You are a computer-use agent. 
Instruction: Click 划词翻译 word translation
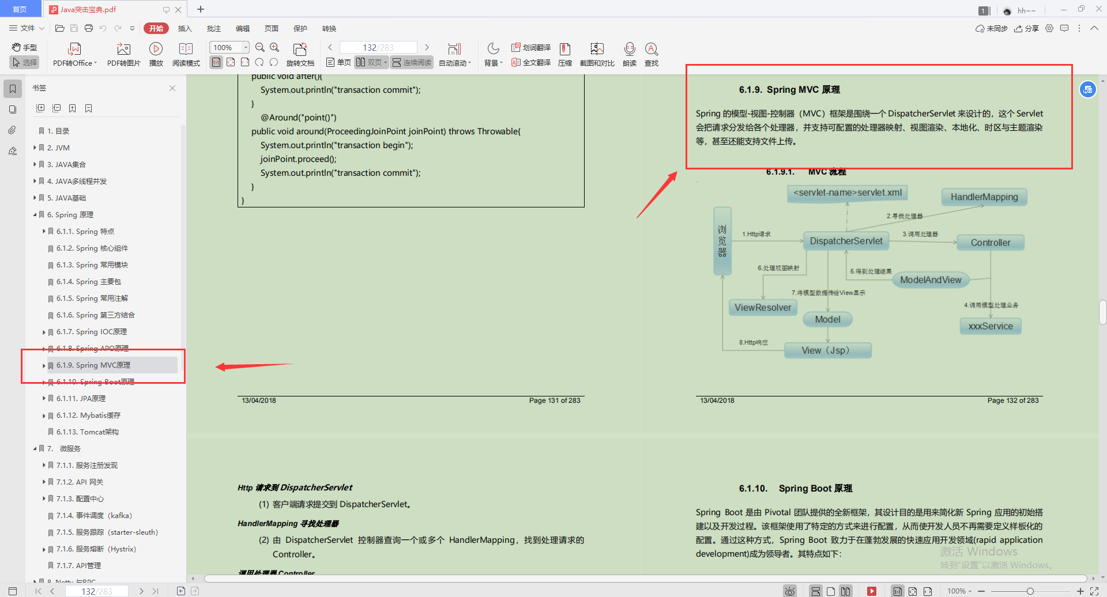click(531, 47)
